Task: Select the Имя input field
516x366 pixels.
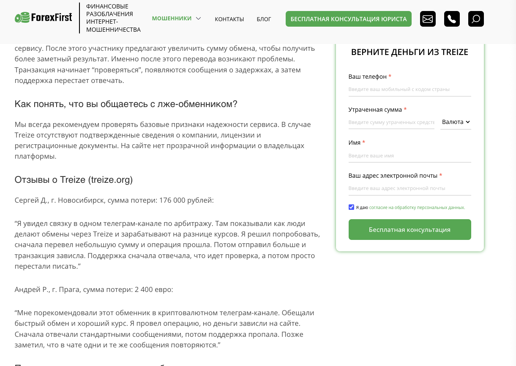Action: [x=409, y=156]
